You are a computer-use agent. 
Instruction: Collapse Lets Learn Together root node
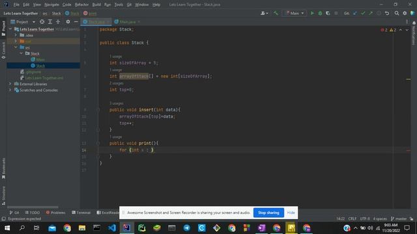click(x=10, y=29)
